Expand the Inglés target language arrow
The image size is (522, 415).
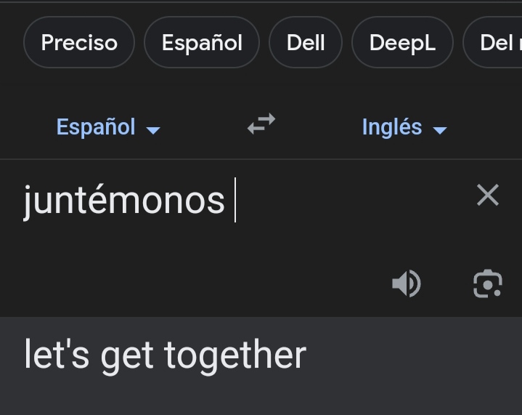pyautogui.click(x=440, y=130)
